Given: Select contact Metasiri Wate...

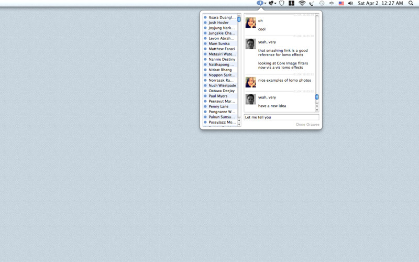Looking at the screenshot, I should click(x=220, y=54).
